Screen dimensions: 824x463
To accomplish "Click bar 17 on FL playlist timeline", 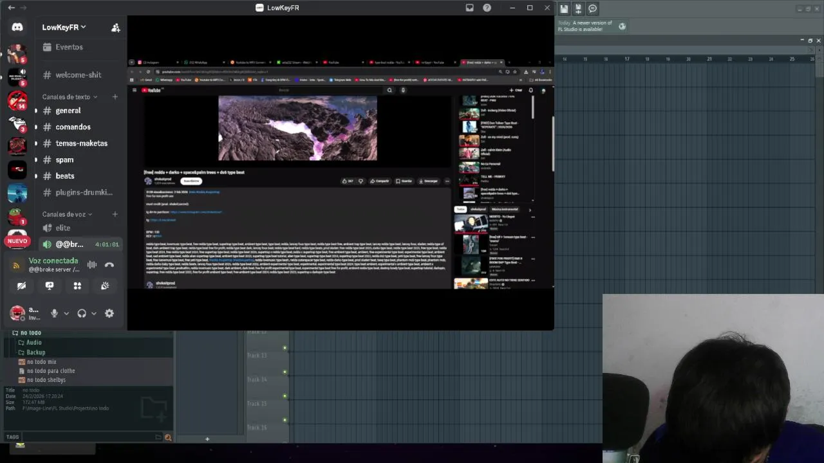I will [626, 59].
